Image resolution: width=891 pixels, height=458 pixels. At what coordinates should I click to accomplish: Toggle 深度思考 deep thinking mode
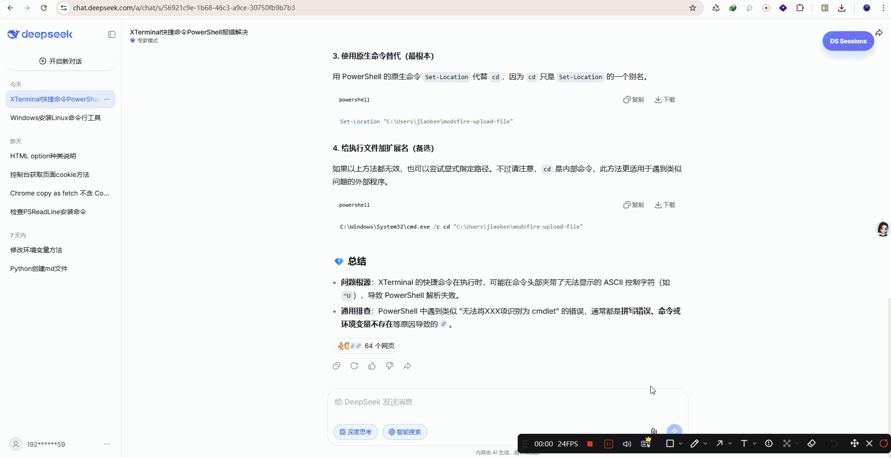(x=356, y=432)
